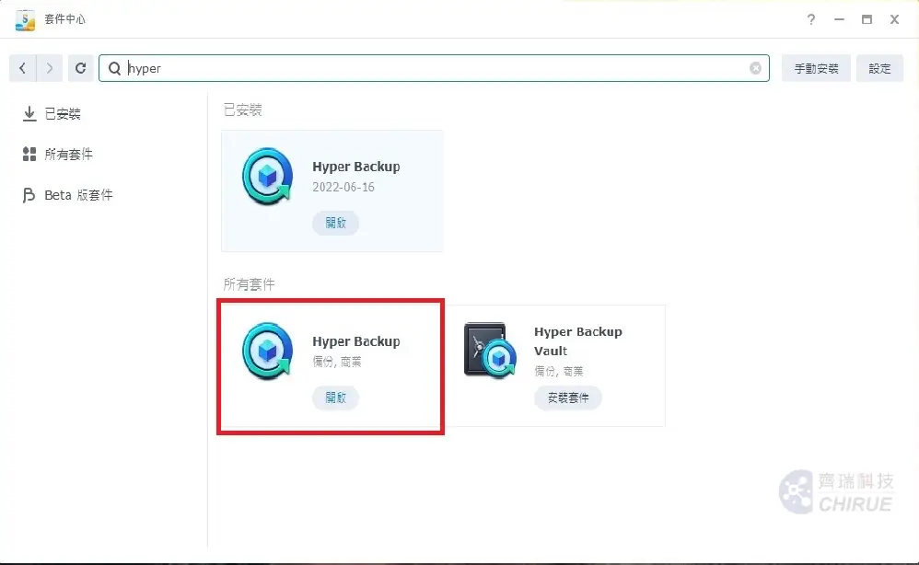Image resolution: width=919 pixels, height=565 pixels.
Task: Click the 已安裝 section heading in results
Action: pos(243,110)
